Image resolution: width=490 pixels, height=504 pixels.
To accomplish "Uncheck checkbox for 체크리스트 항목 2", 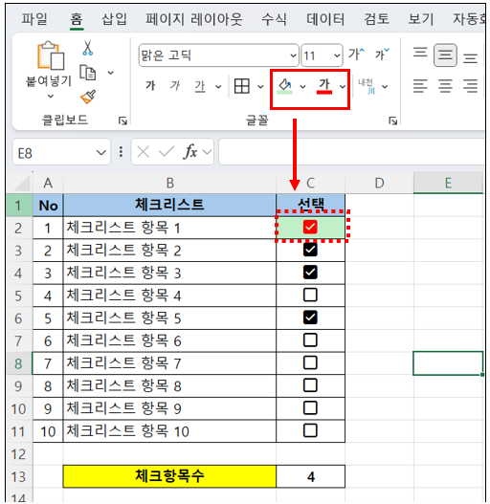I will [x=310, y=250].
